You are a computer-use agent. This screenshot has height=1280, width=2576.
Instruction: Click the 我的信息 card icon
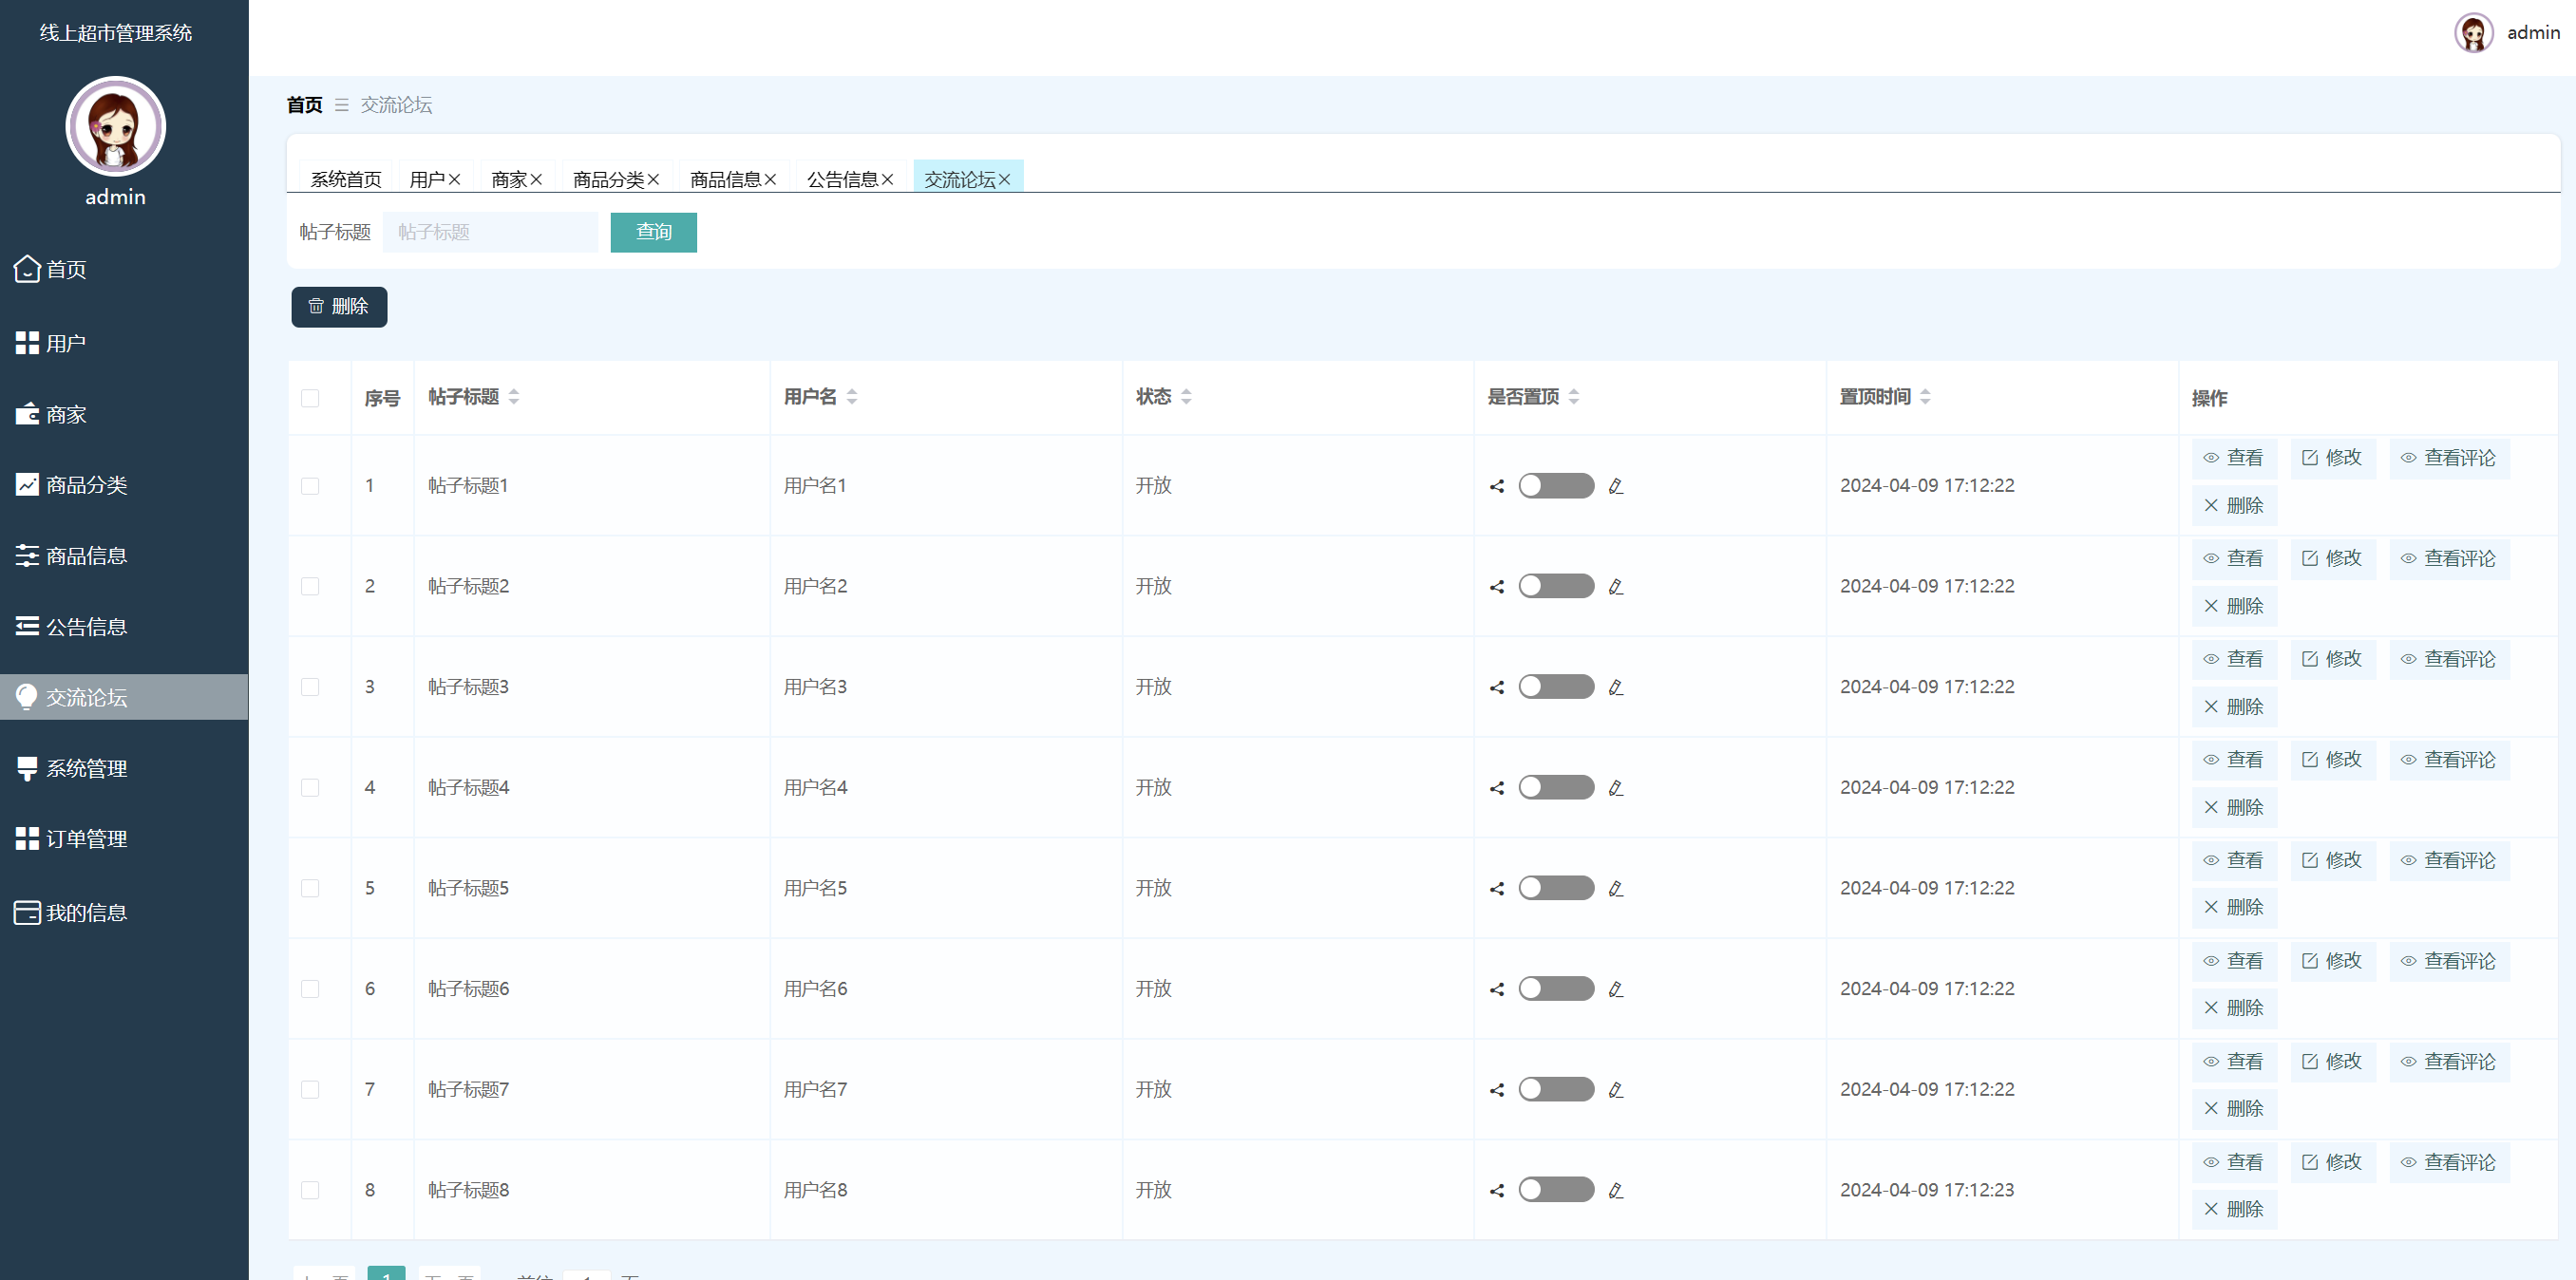(x=27, y=912)
